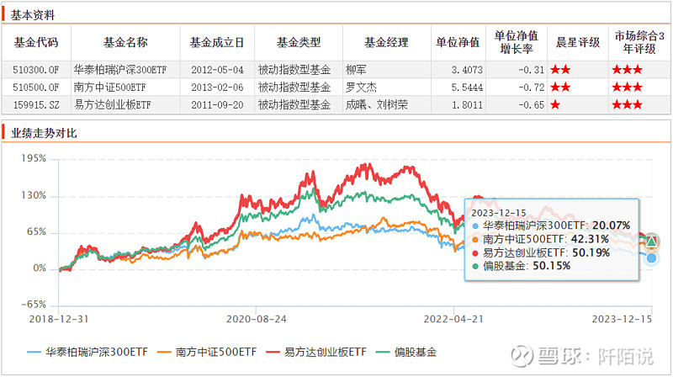Click the 市场综合3年评级 column header
The height and width of the screenshot is (377, 673).
click(639, 42)
